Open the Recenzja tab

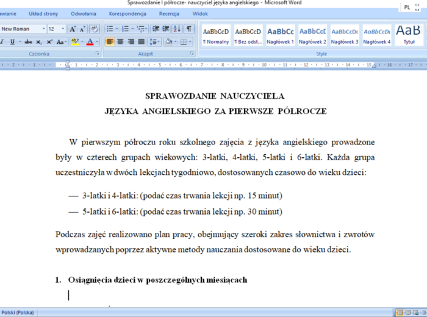tap(169, 13)
